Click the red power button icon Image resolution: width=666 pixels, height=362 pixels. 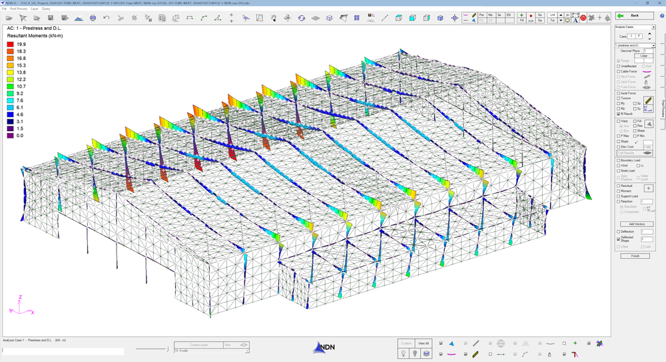[583, 18]
